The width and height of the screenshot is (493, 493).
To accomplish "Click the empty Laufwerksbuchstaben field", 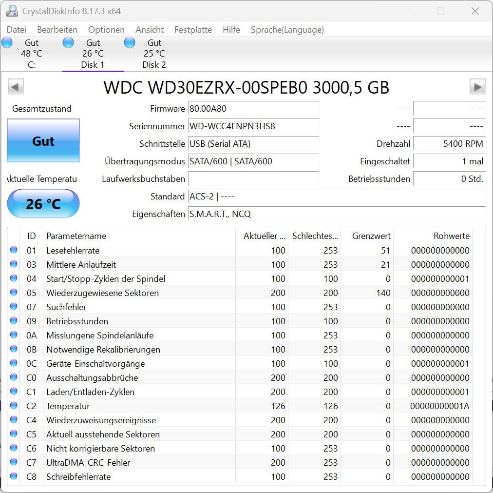I will pos(253,179).
